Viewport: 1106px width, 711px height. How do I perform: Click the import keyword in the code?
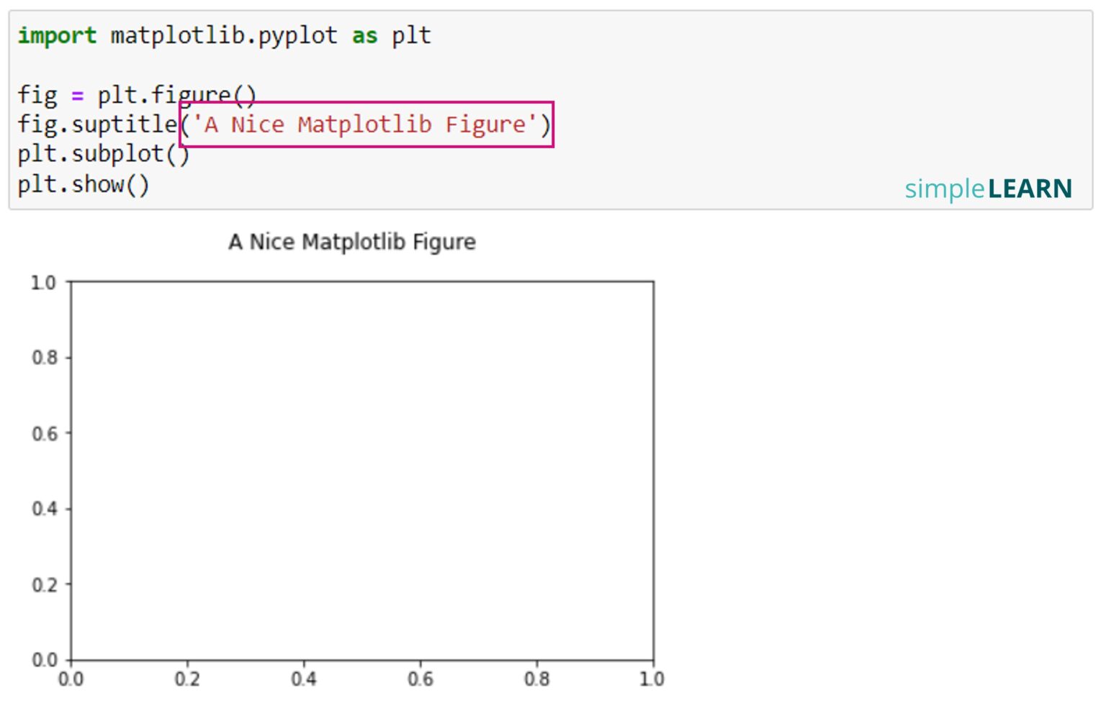(56, 35)
